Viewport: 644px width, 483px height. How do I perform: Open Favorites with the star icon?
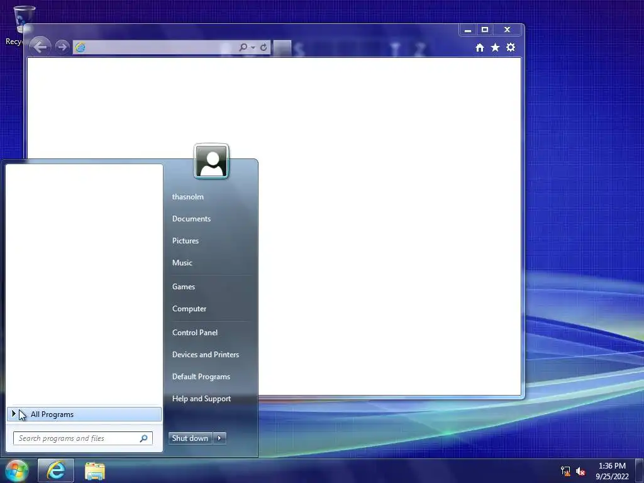(x=496, y=47)
